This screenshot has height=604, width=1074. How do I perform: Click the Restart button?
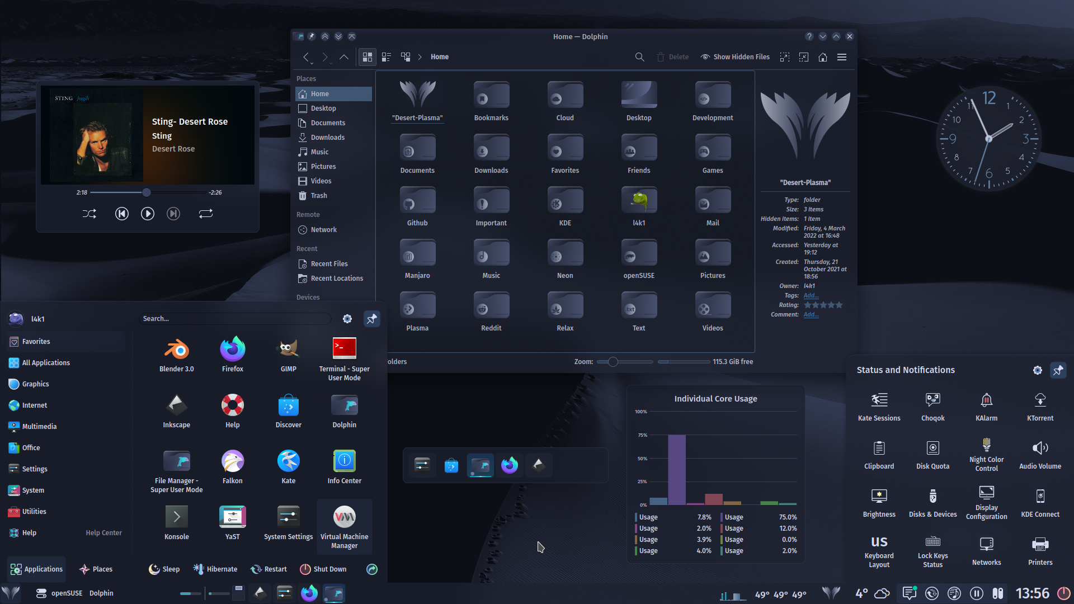coord(269,569)
